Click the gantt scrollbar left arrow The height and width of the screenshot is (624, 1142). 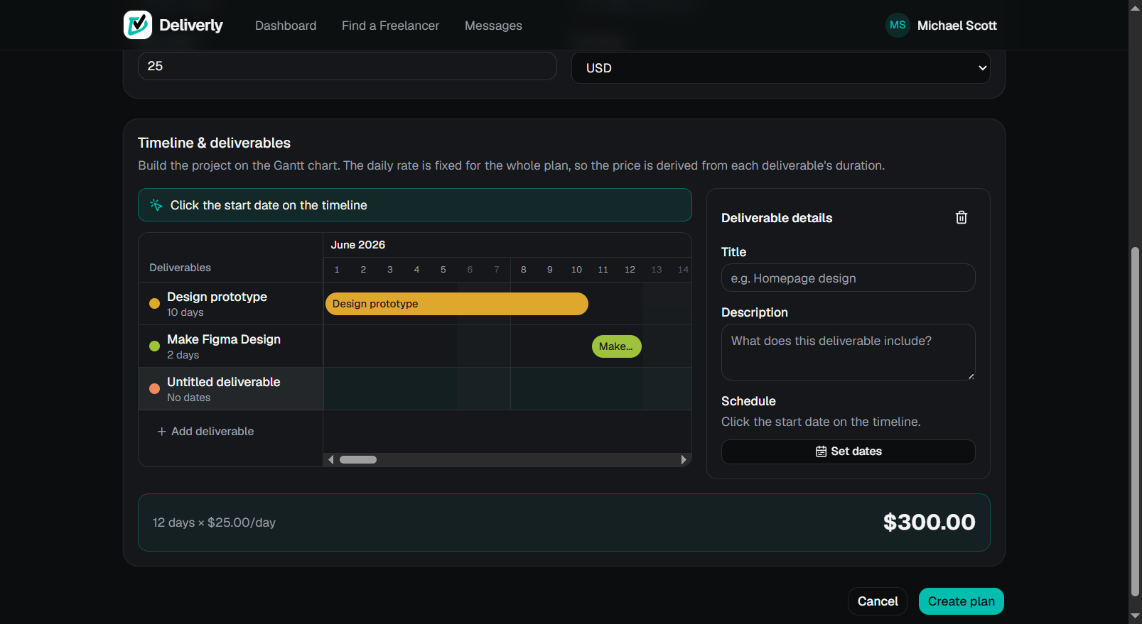coord(330,459)
